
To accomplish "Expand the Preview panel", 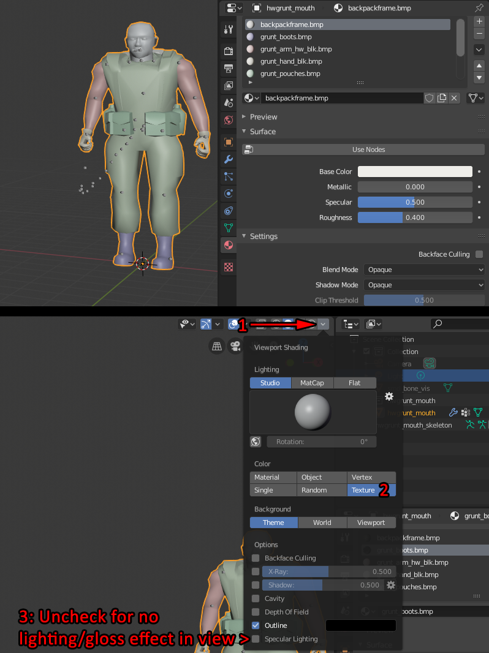I will 263,116.
